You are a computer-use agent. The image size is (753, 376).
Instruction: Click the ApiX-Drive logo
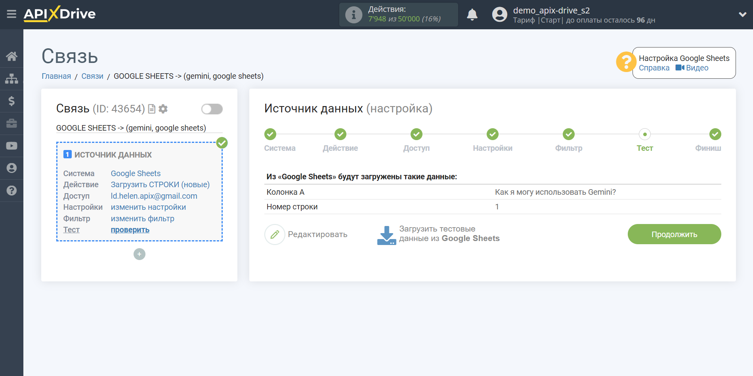(59, 14)
